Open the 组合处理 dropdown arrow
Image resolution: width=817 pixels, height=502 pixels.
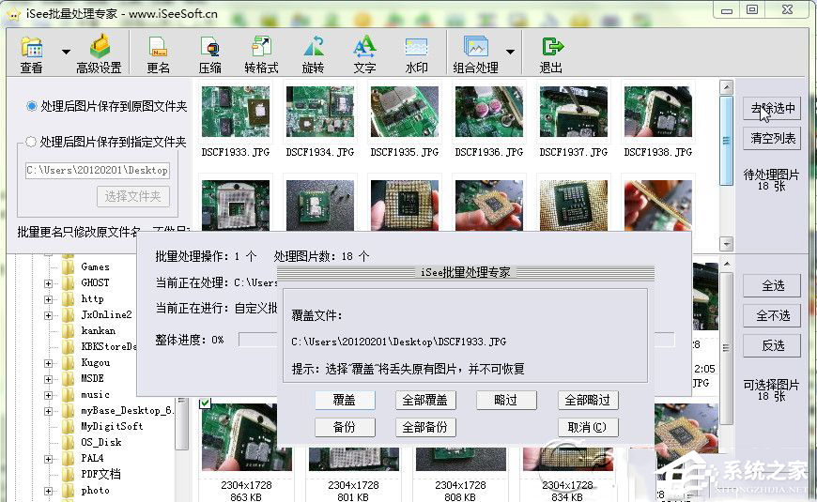(x=510, y=52)
